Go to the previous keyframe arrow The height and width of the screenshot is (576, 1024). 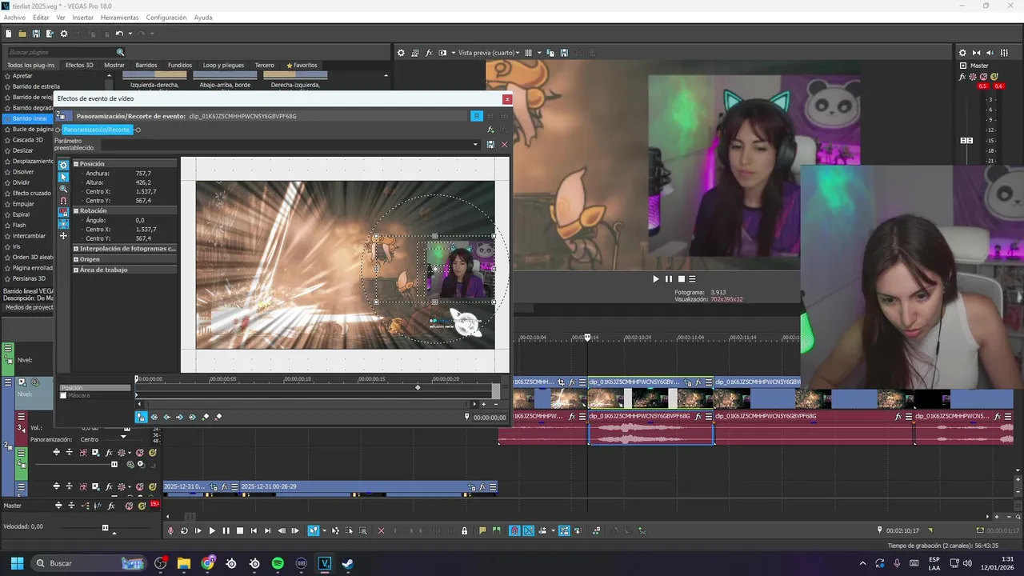pyautogui.click(x=166, y=417)
